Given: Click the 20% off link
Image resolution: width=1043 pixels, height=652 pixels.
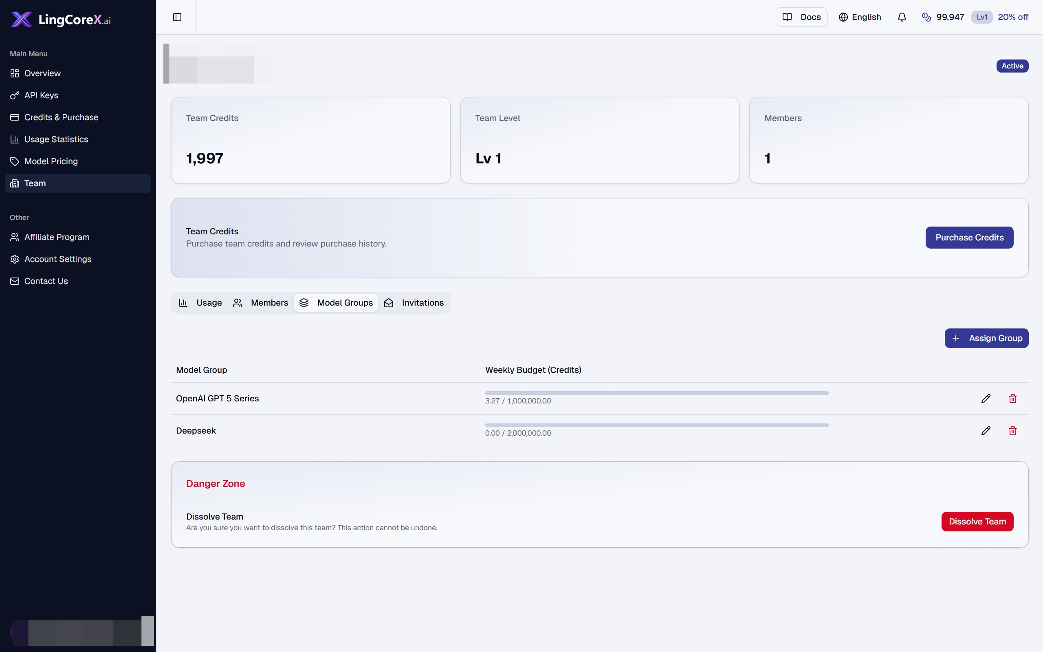Looking at the screenshot, I should tap(1013, 17).
